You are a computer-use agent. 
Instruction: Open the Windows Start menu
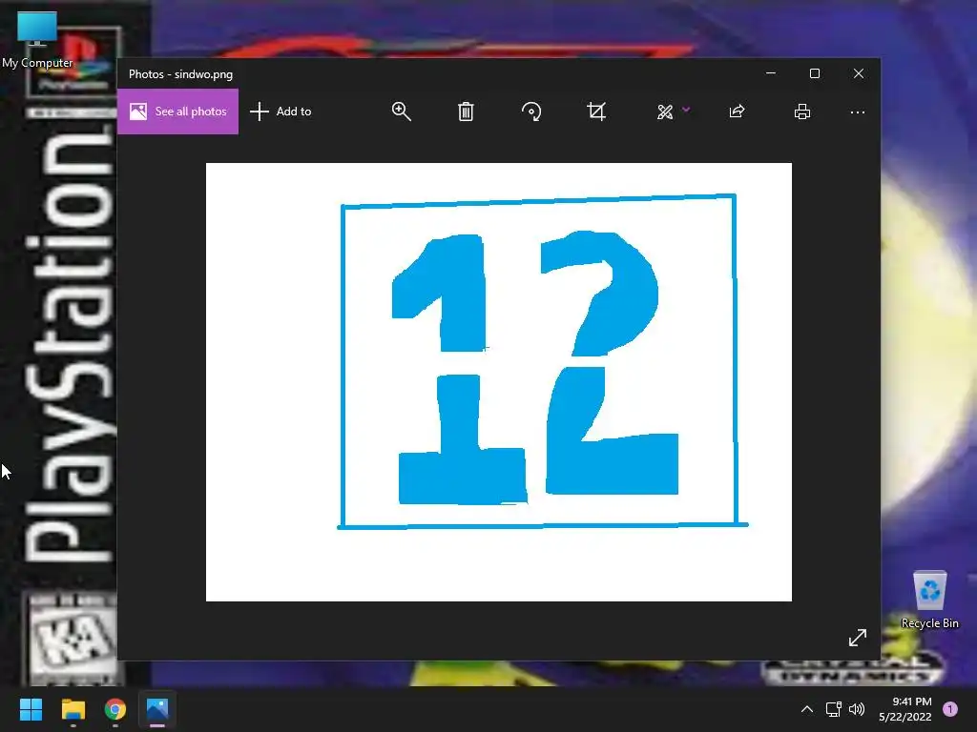click(x=31, y=709)
